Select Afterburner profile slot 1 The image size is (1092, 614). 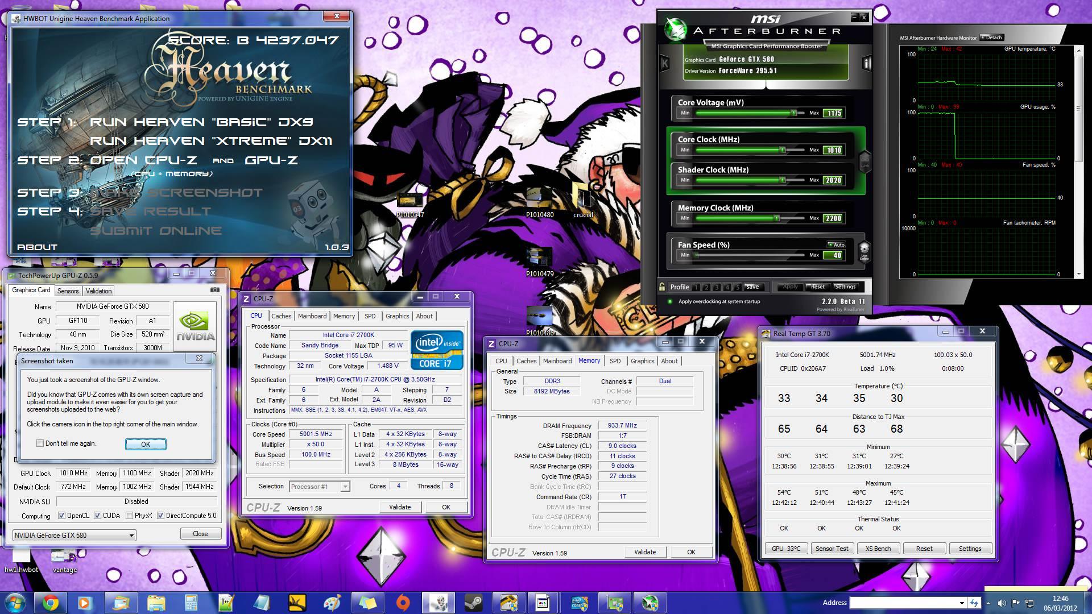tap(697, 287)
